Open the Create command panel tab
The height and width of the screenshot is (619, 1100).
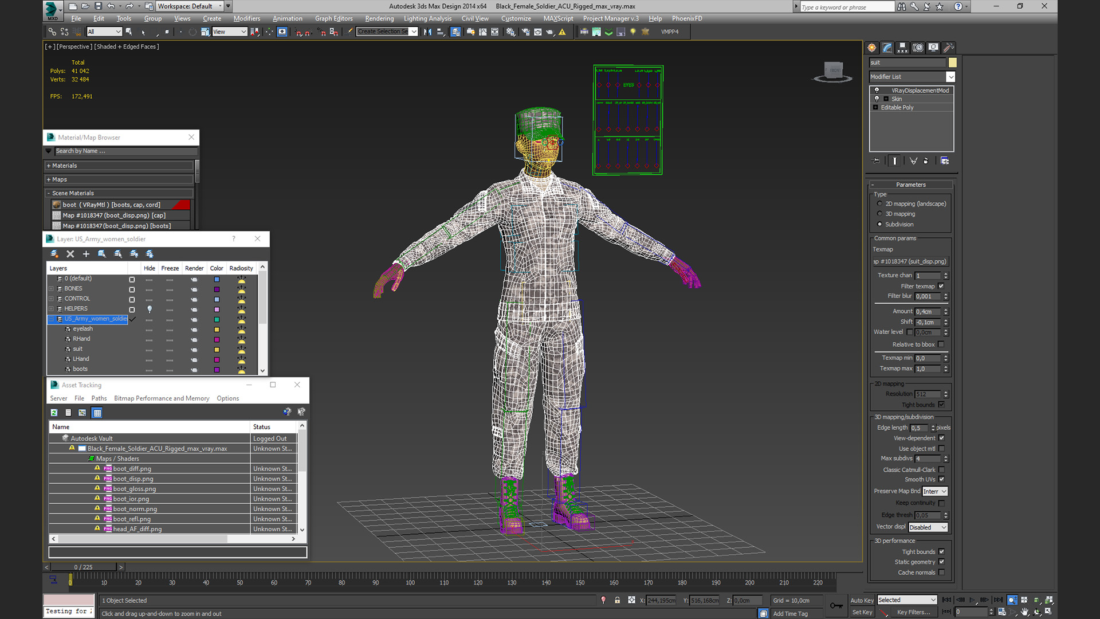pyautogui.click(x=872, y=48)
